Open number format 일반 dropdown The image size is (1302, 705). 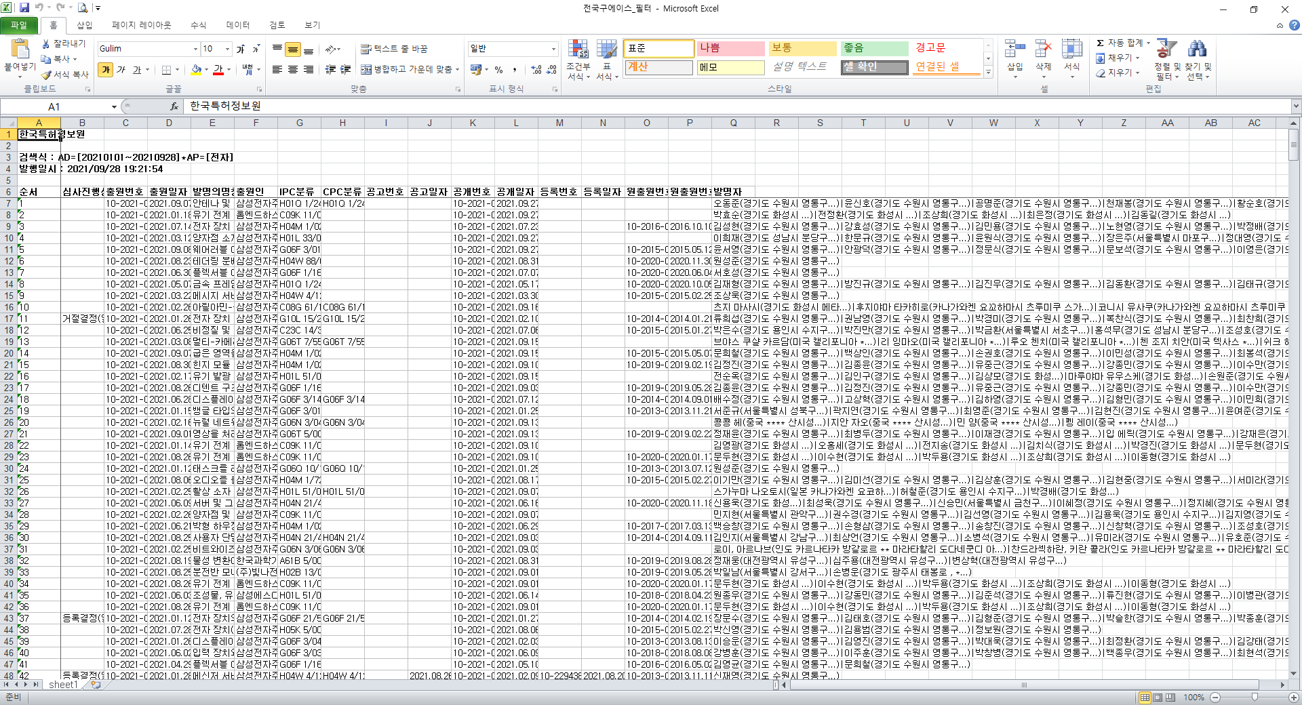553,49
